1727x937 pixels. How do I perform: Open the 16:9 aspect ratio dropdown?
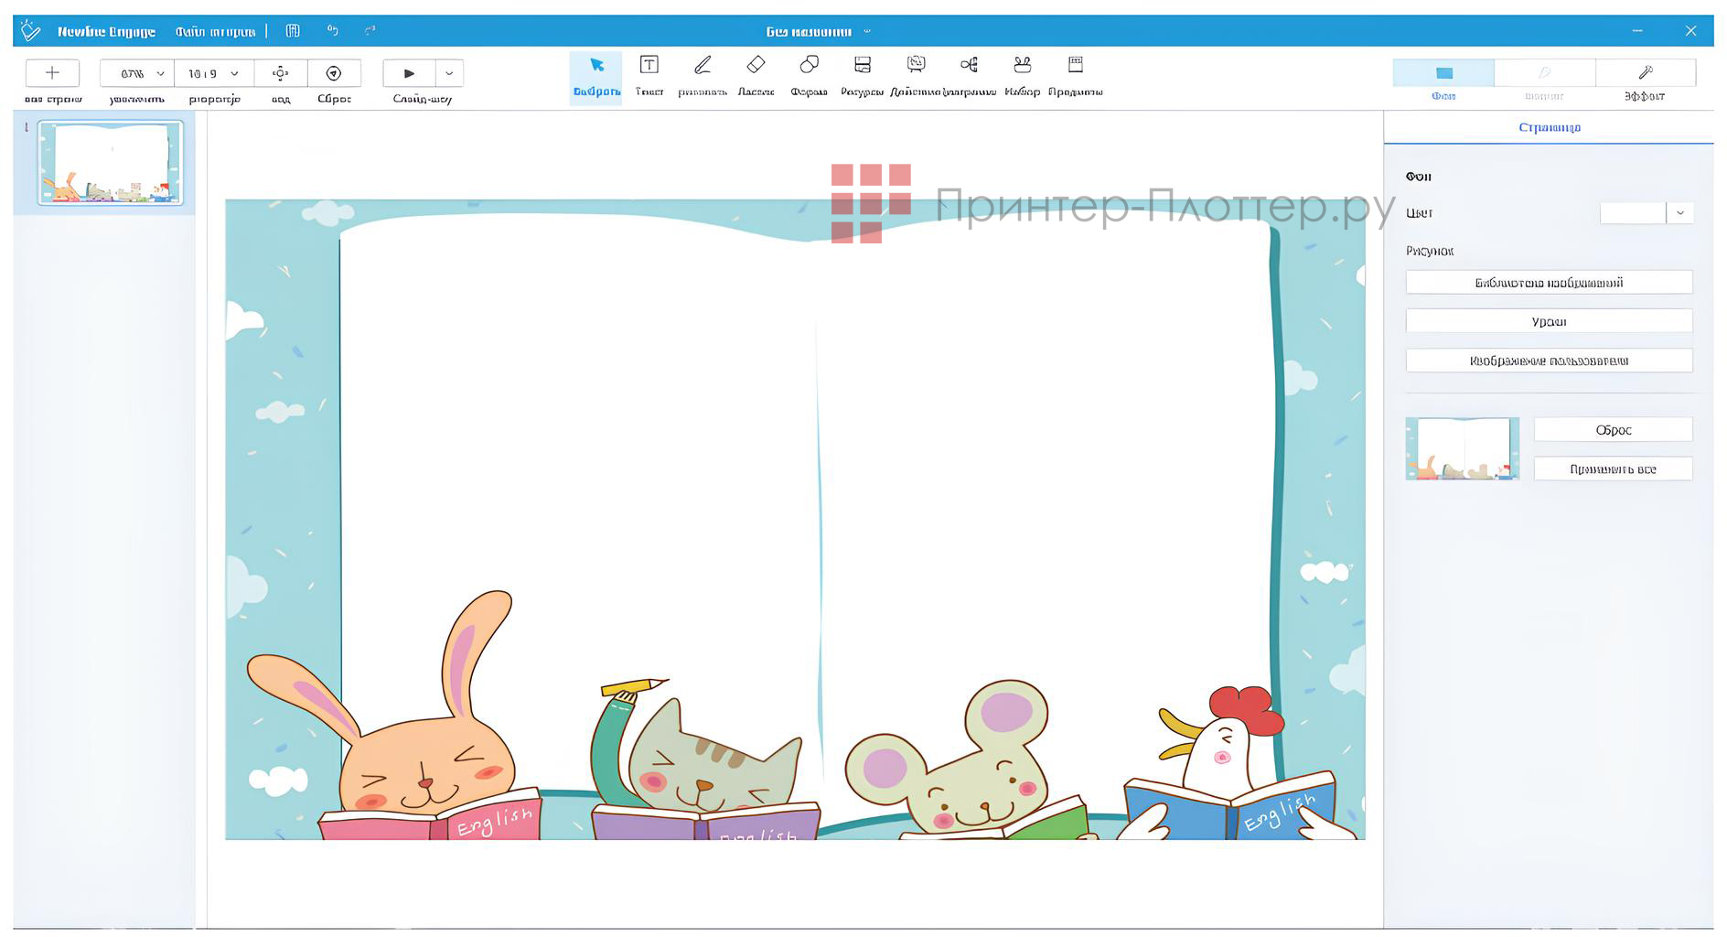(x=234, y=73)
